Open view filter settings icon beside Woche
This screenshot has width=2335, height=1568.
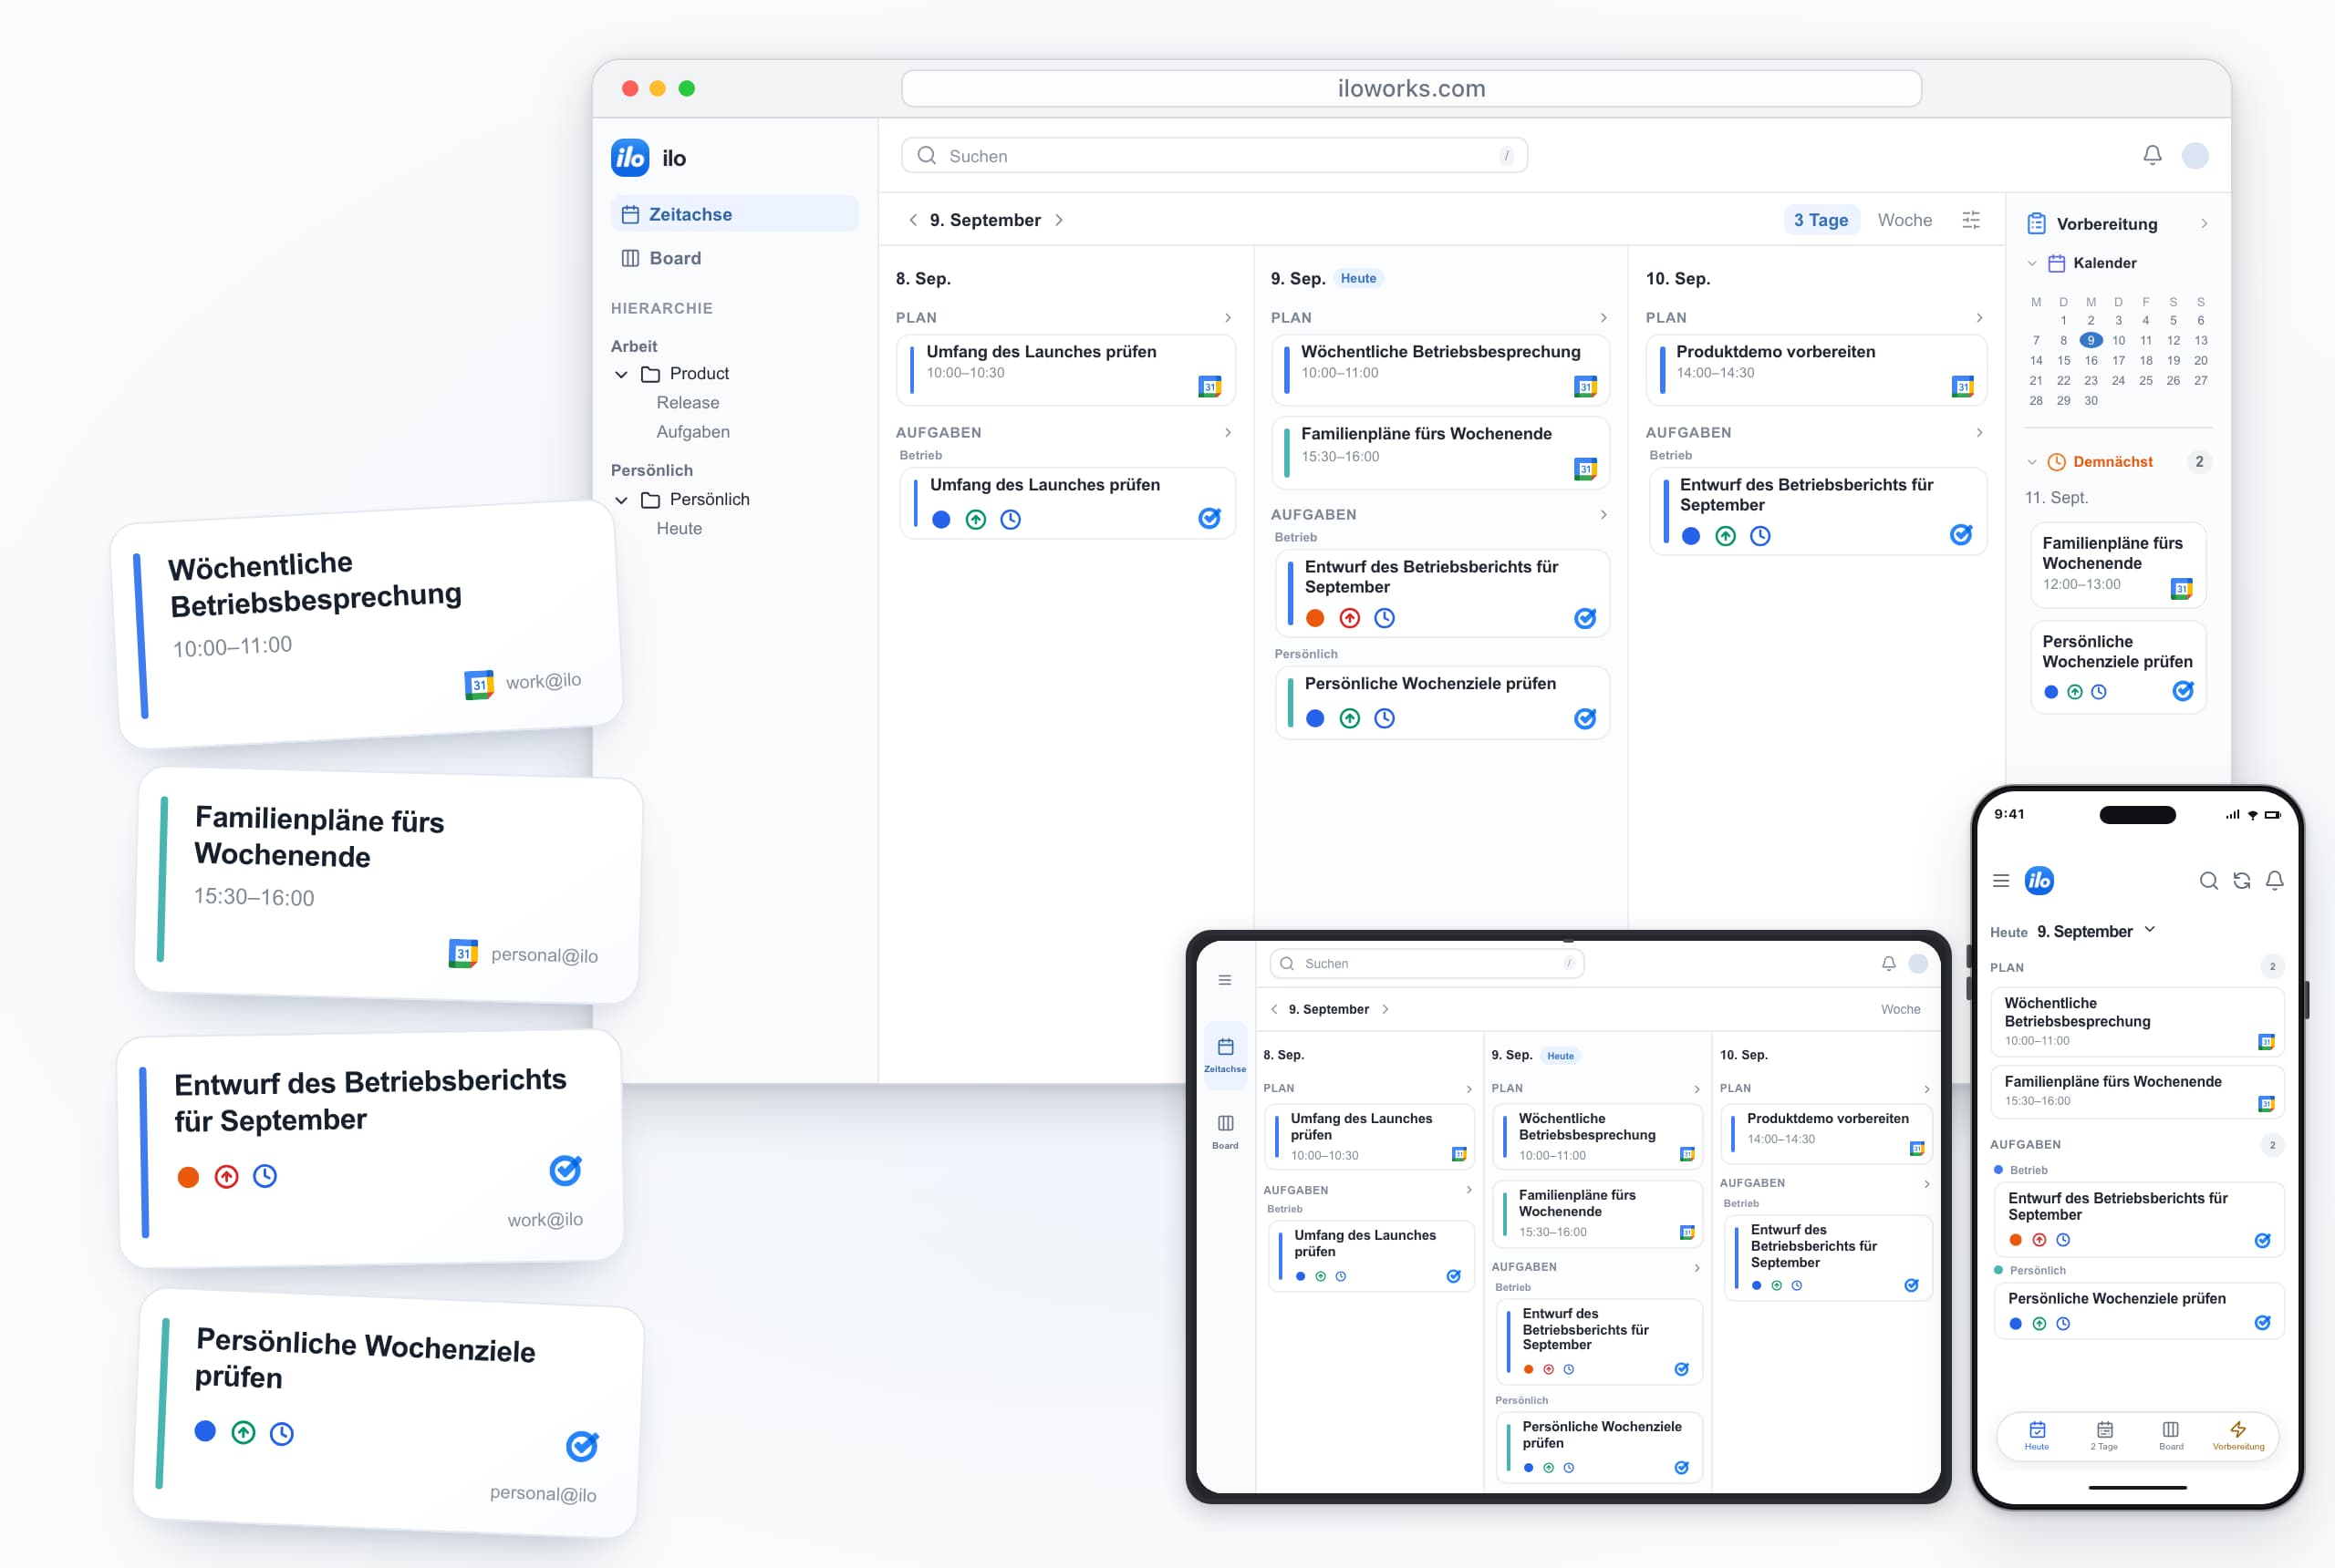click(x=1971, y=220)
